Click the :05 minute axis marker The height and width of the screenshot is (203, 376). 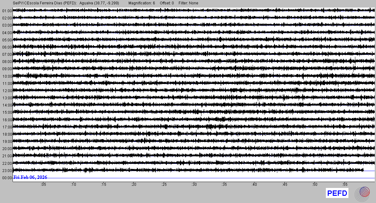[43, 185]
